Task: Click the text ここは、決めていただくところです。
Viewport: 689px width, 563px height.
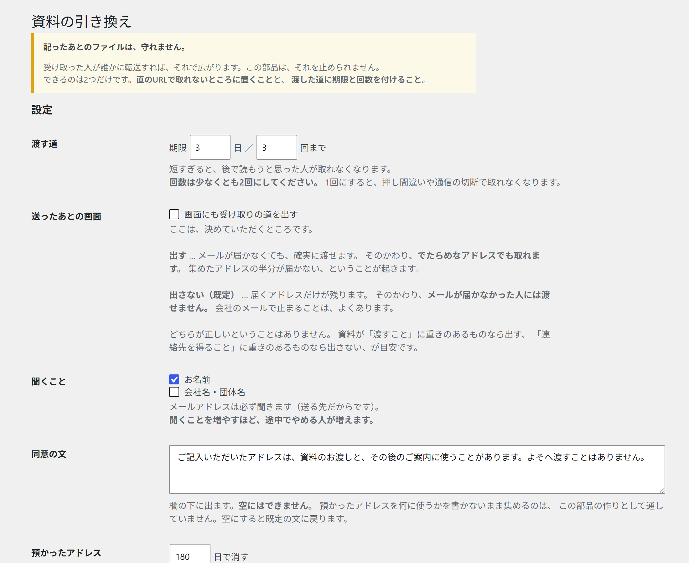Action: (x=241, y=229)
